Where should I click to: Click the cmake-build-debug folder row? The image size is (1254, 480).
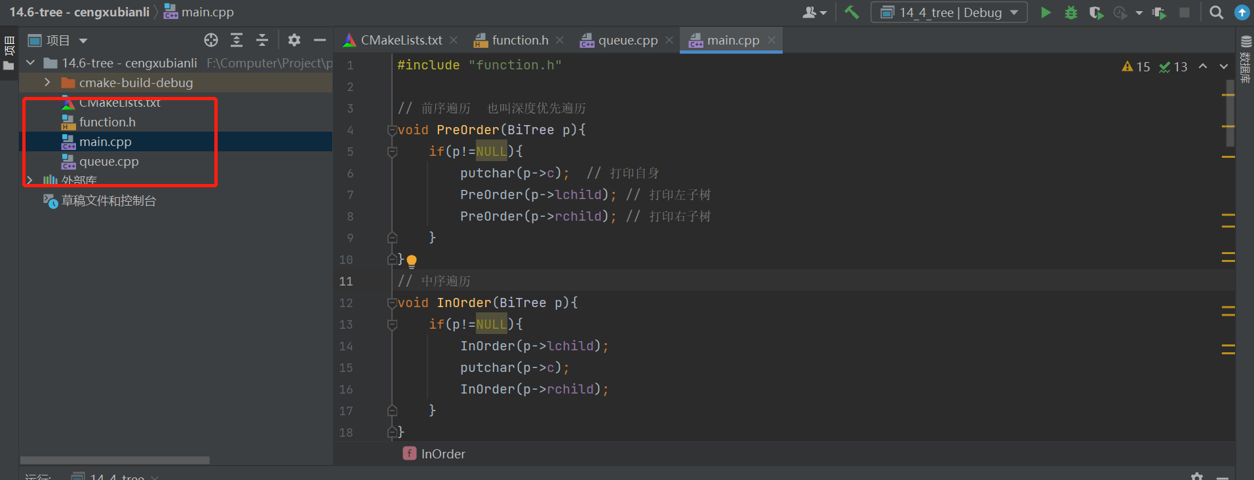(176, 83)
